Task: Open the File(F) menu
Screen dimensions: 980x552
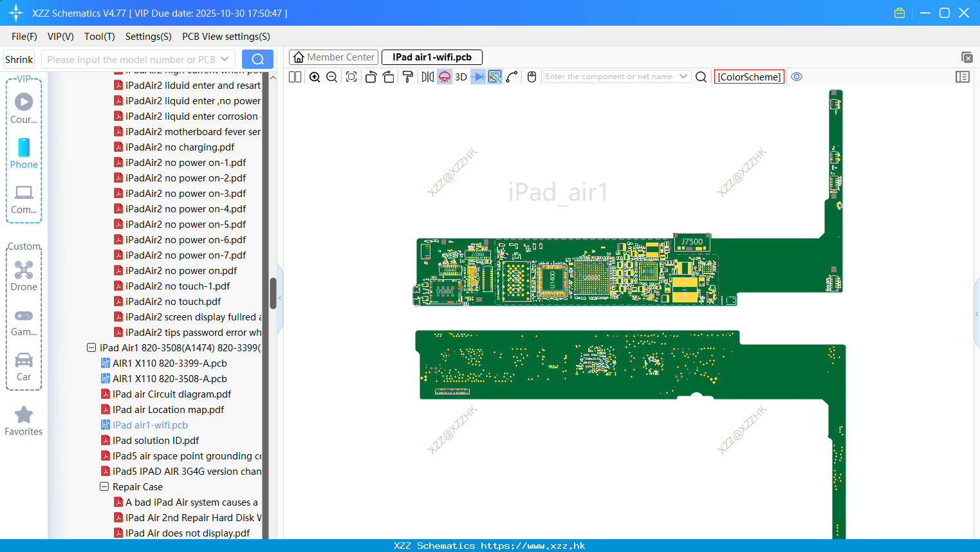Action: [24, 37]
